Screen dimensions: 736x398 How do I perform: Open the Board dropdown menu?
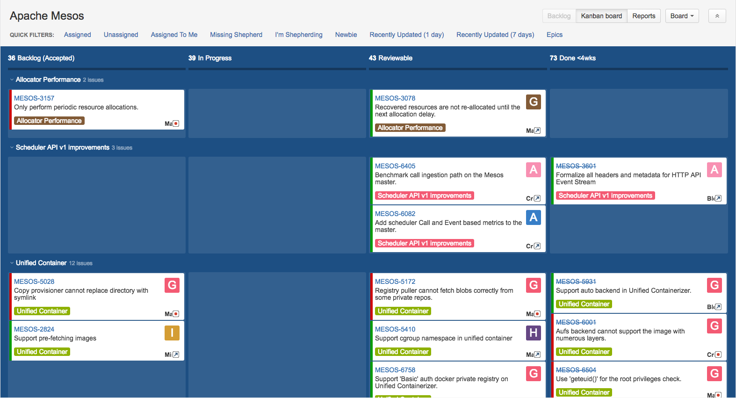[682, 16]
